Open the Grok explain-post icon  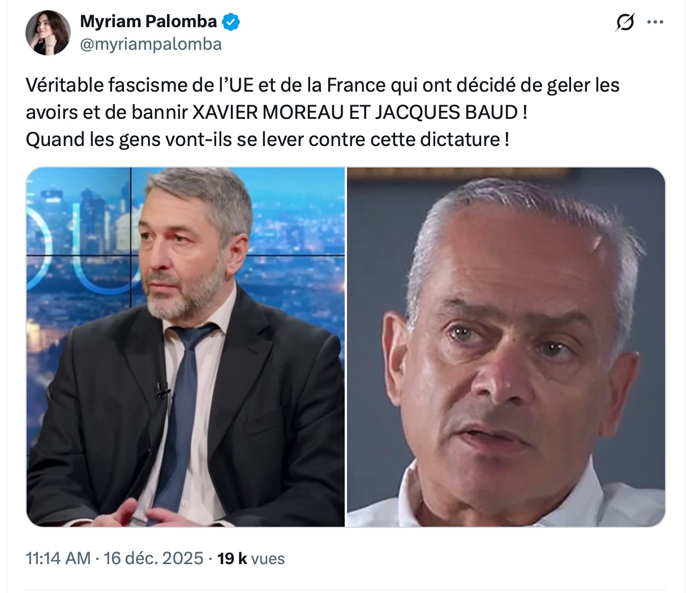(625, 23)
